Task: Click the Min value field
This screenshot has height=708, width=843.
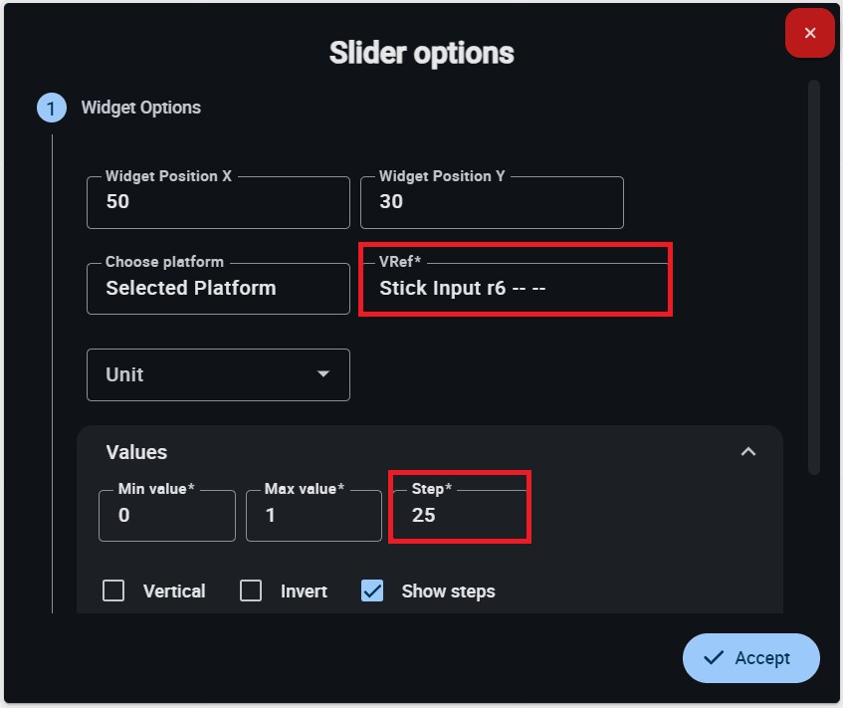Action: pyautogui.click(x=167, y=516)
